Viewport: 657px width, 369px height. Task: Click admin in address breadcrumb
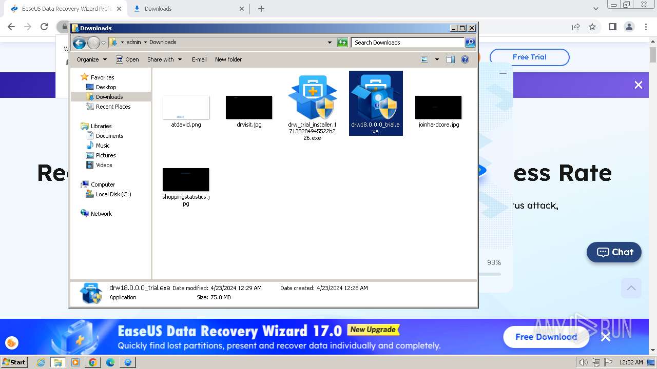pos(133,43)
